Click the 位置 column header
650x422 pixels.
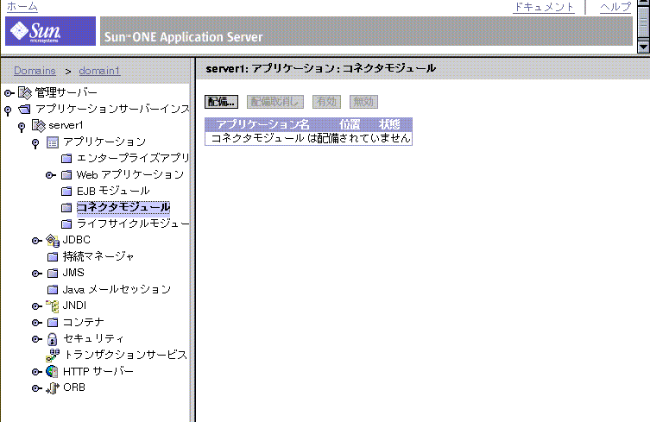click(x=350, y=124)
